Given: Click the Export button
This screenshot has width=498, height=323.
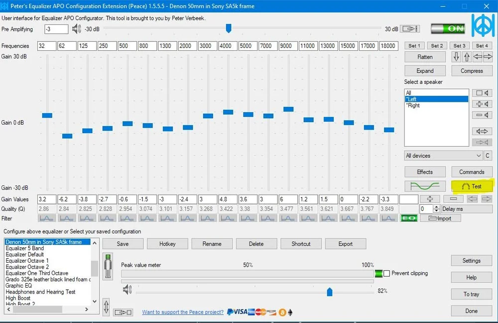Looking at the screenshot, I should click(x=346, y=244).
